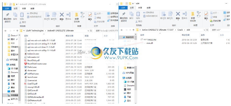Click the Paste (粘贴) icon in right window ribbon

138,14
